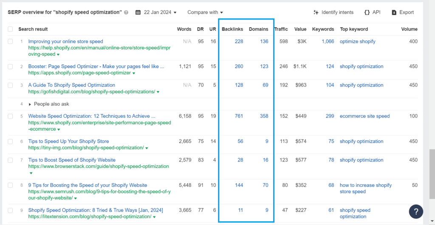Click the Words column header

(x=184, y=29)
